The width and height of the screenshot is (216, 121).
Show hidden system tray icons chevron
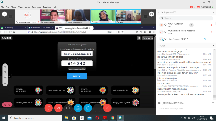click(x=181, y=118)
